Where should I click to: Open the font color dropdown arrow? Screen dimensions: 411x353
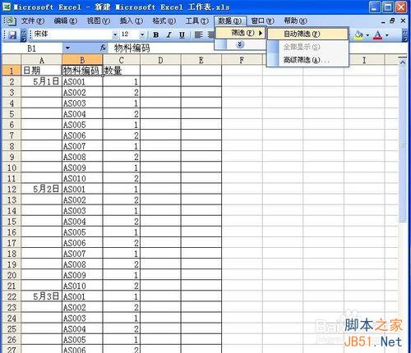pyautogui.click(x=387, y=35)
